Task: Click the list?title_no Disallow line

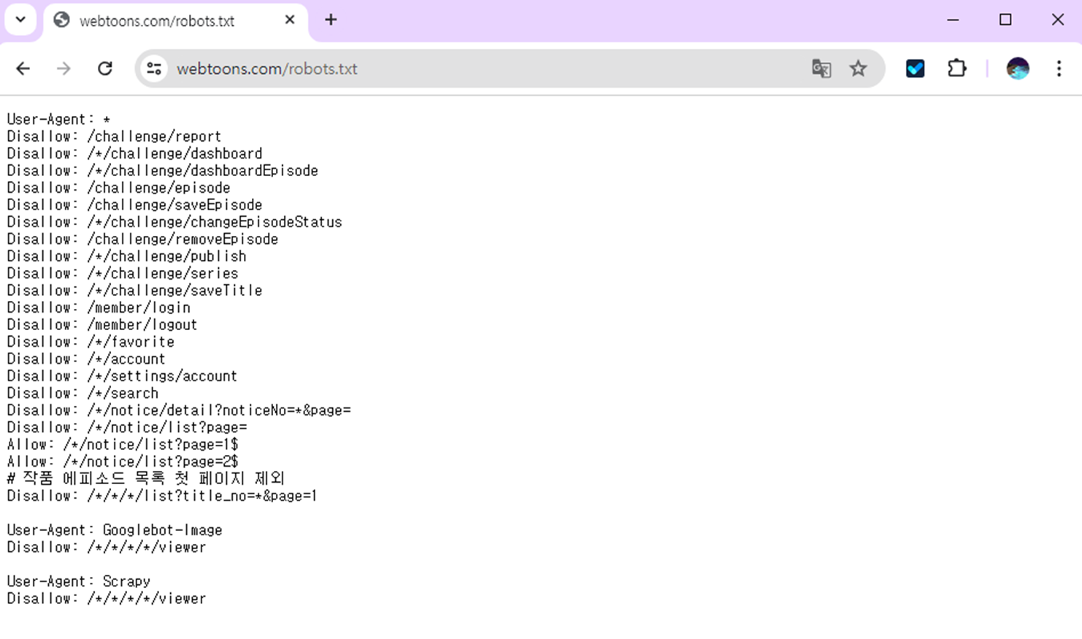Action: (x=162, y=496)
